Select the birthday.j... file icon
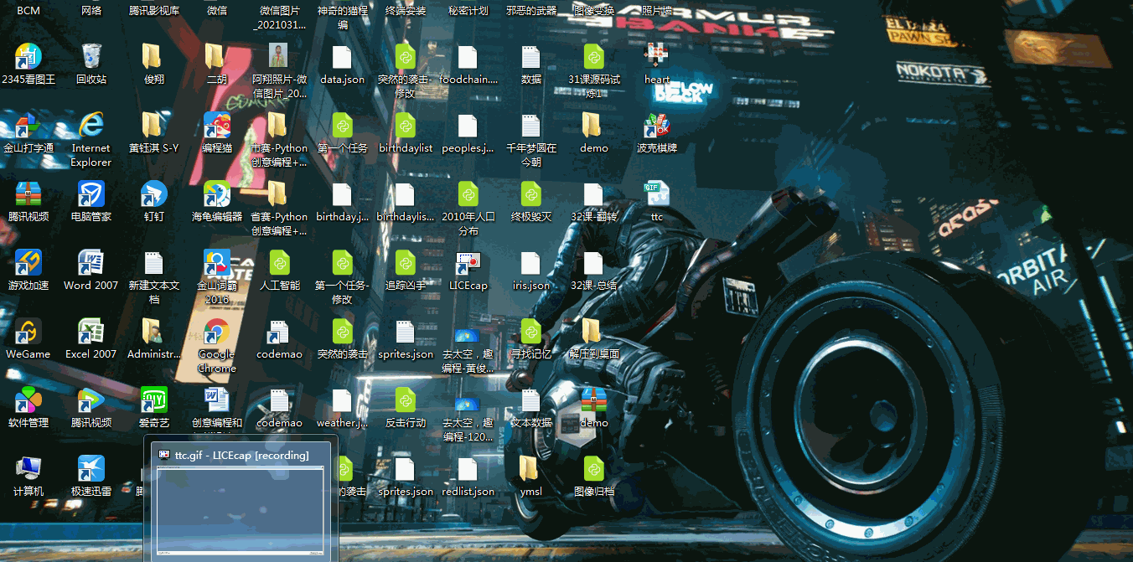The height and width of the screenshot is (562, 1133). [343, 194]
